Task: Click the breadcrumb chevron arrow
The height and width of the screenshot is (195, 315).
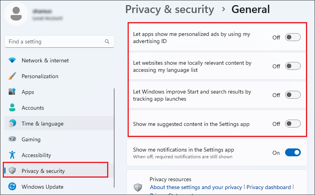Action: [x=223, y=9]
